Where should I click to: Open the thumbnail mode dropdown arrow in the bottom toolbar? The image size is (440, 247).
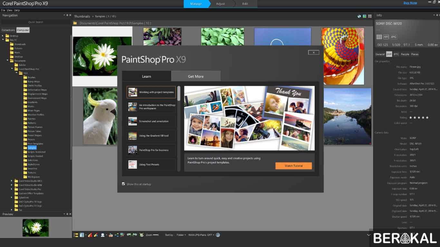coord(86,235)
